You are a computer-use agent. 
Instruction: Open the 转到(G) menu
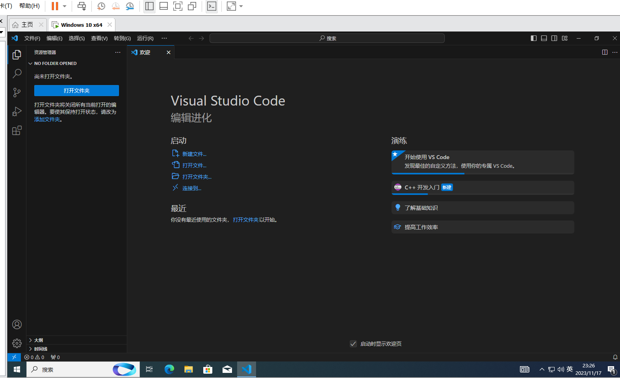coord(122,38)
